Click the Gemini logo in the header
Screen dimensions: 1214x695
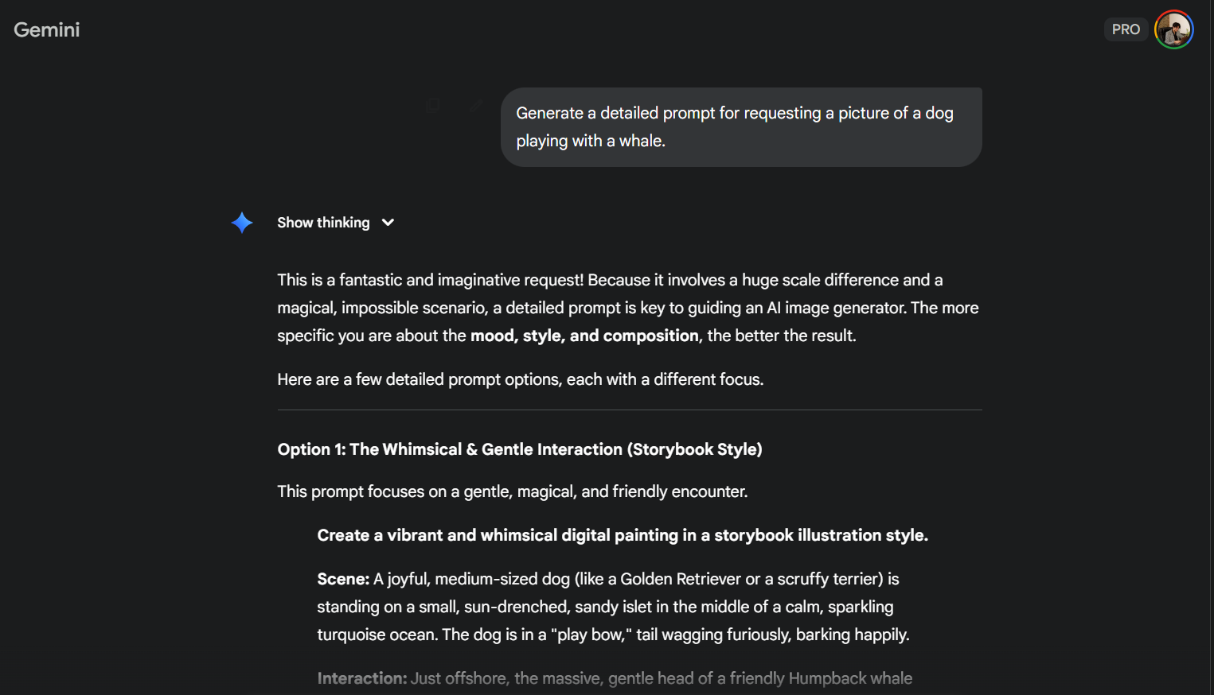click(x=47, y=30)
